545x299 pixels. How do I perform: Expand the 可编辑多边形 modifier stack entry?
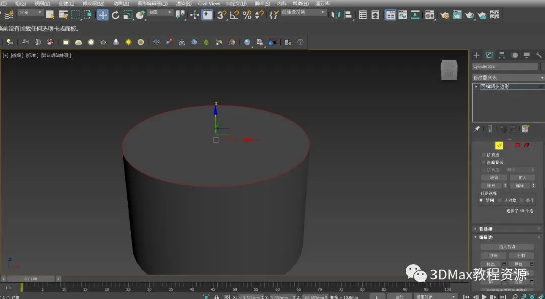pos(476,86)
